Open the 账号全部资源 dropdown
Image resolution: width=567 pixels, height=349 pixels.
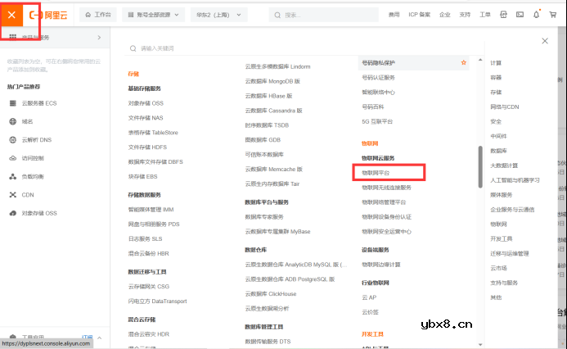pyautogui.click(x=153, y=15)
